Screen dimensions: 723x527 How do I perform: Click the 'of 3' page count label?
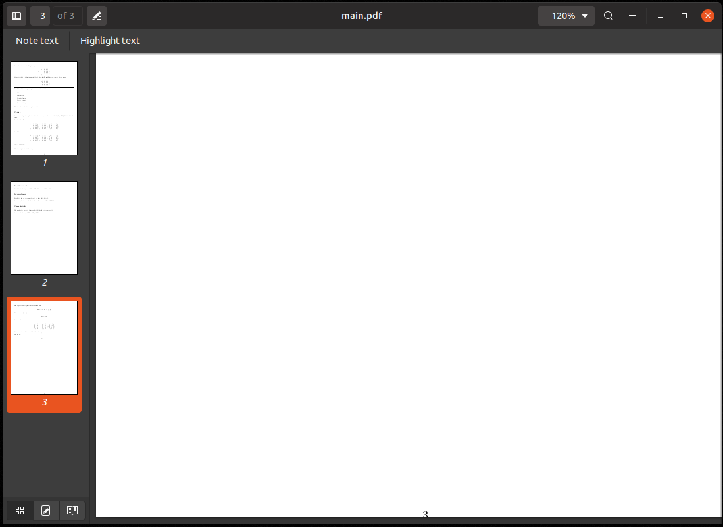click(66, 16)
